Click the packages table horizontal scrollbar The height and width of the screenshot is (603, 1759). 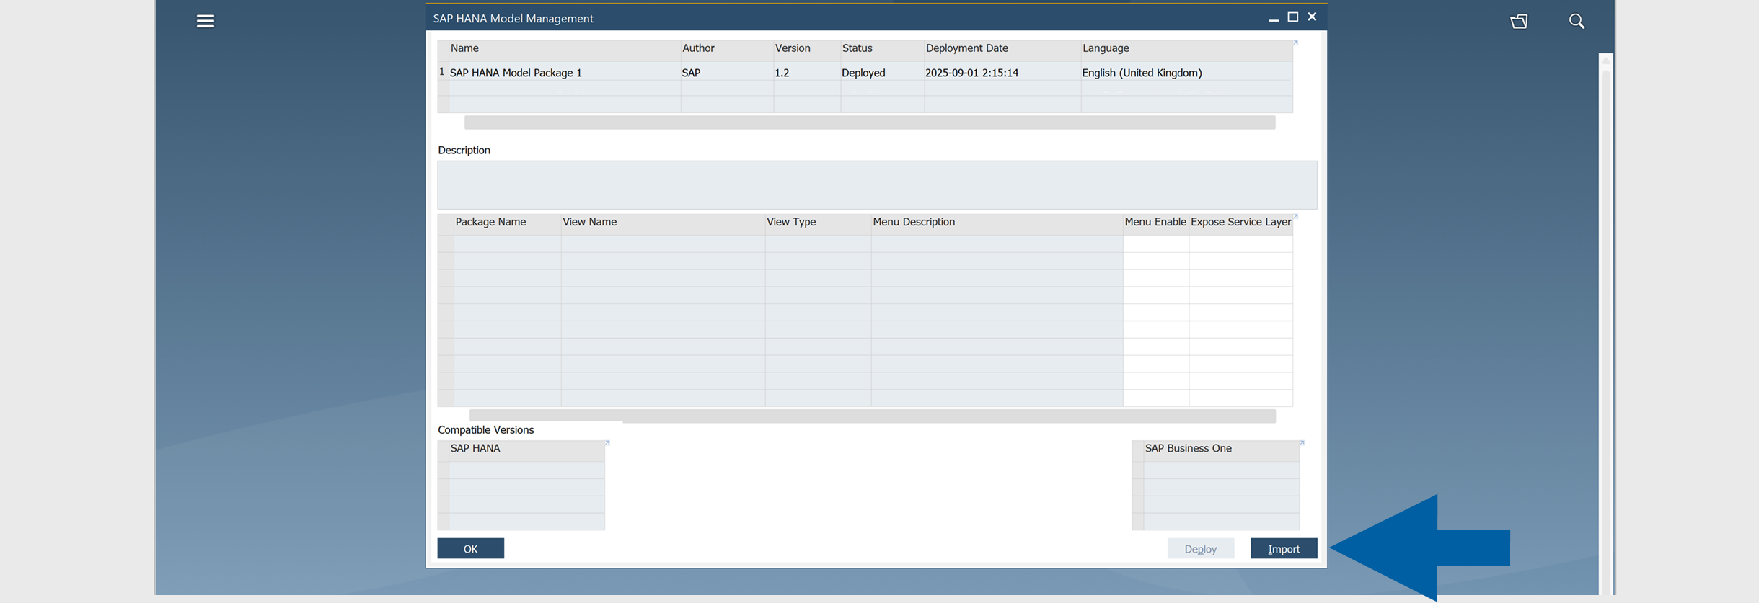tap(870, 123)
